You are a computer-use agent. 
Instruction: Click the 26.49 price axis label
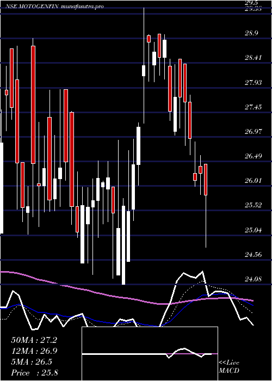tap(253, 156)
